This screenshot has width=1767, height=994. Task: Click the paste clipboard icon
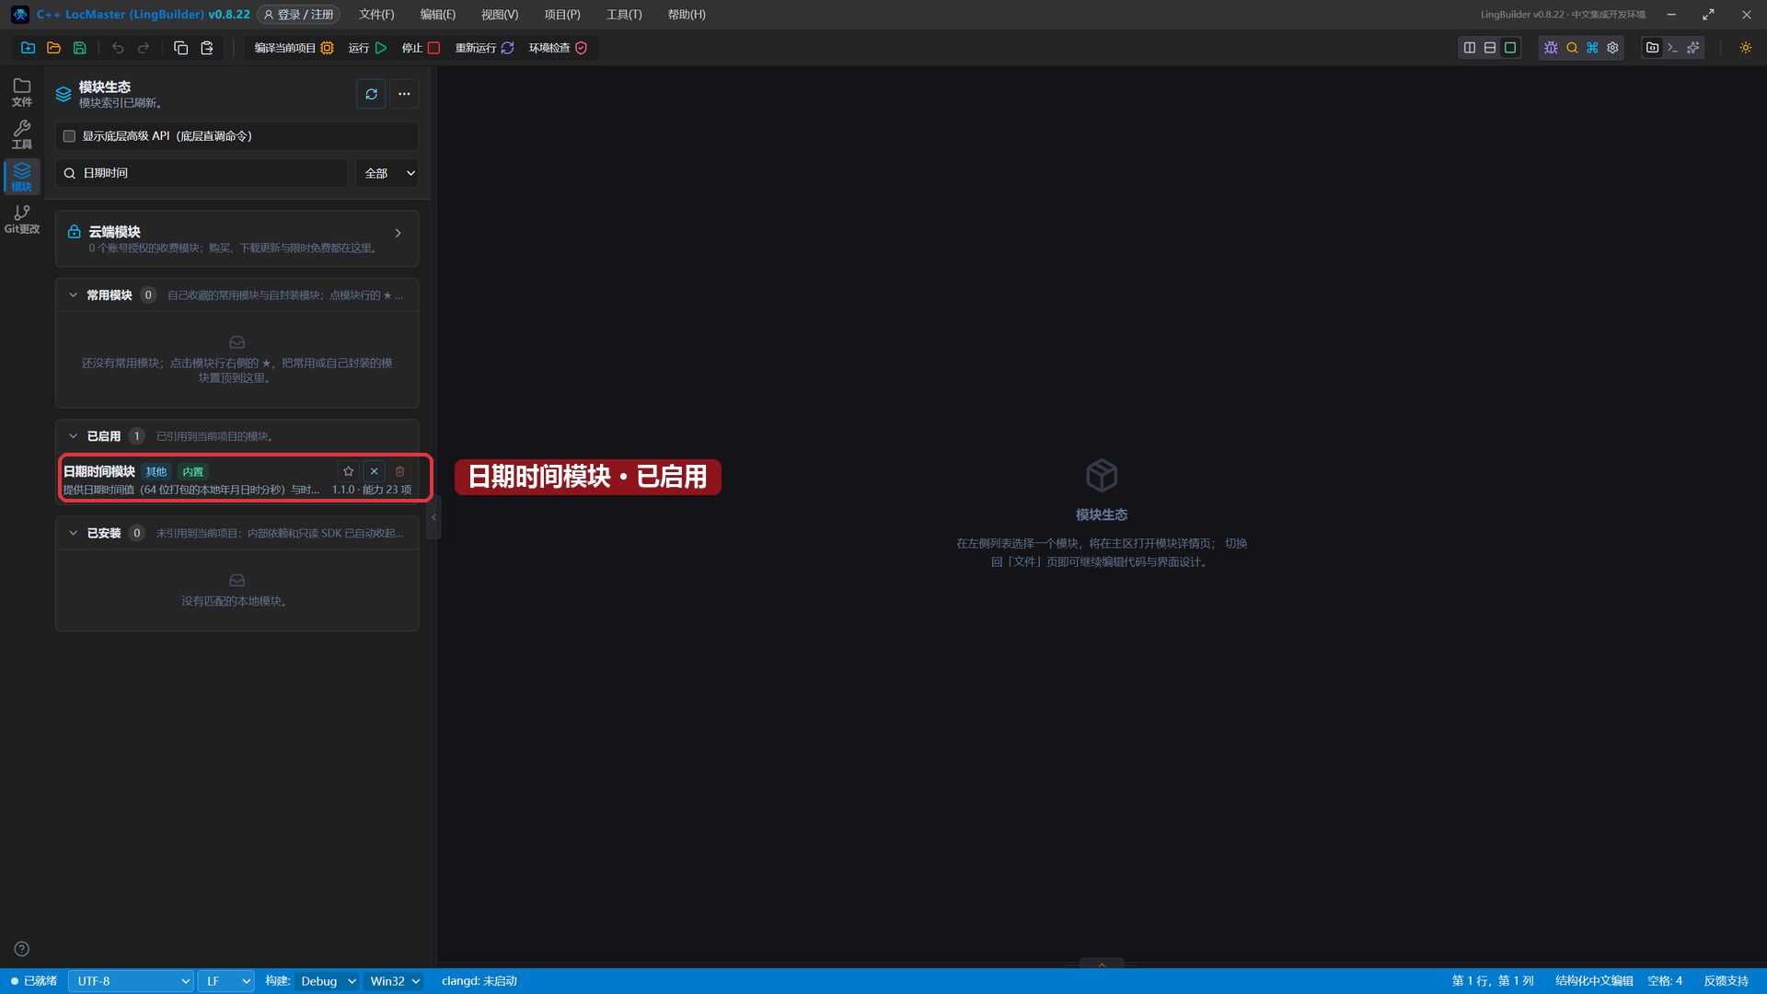[207, 48]
